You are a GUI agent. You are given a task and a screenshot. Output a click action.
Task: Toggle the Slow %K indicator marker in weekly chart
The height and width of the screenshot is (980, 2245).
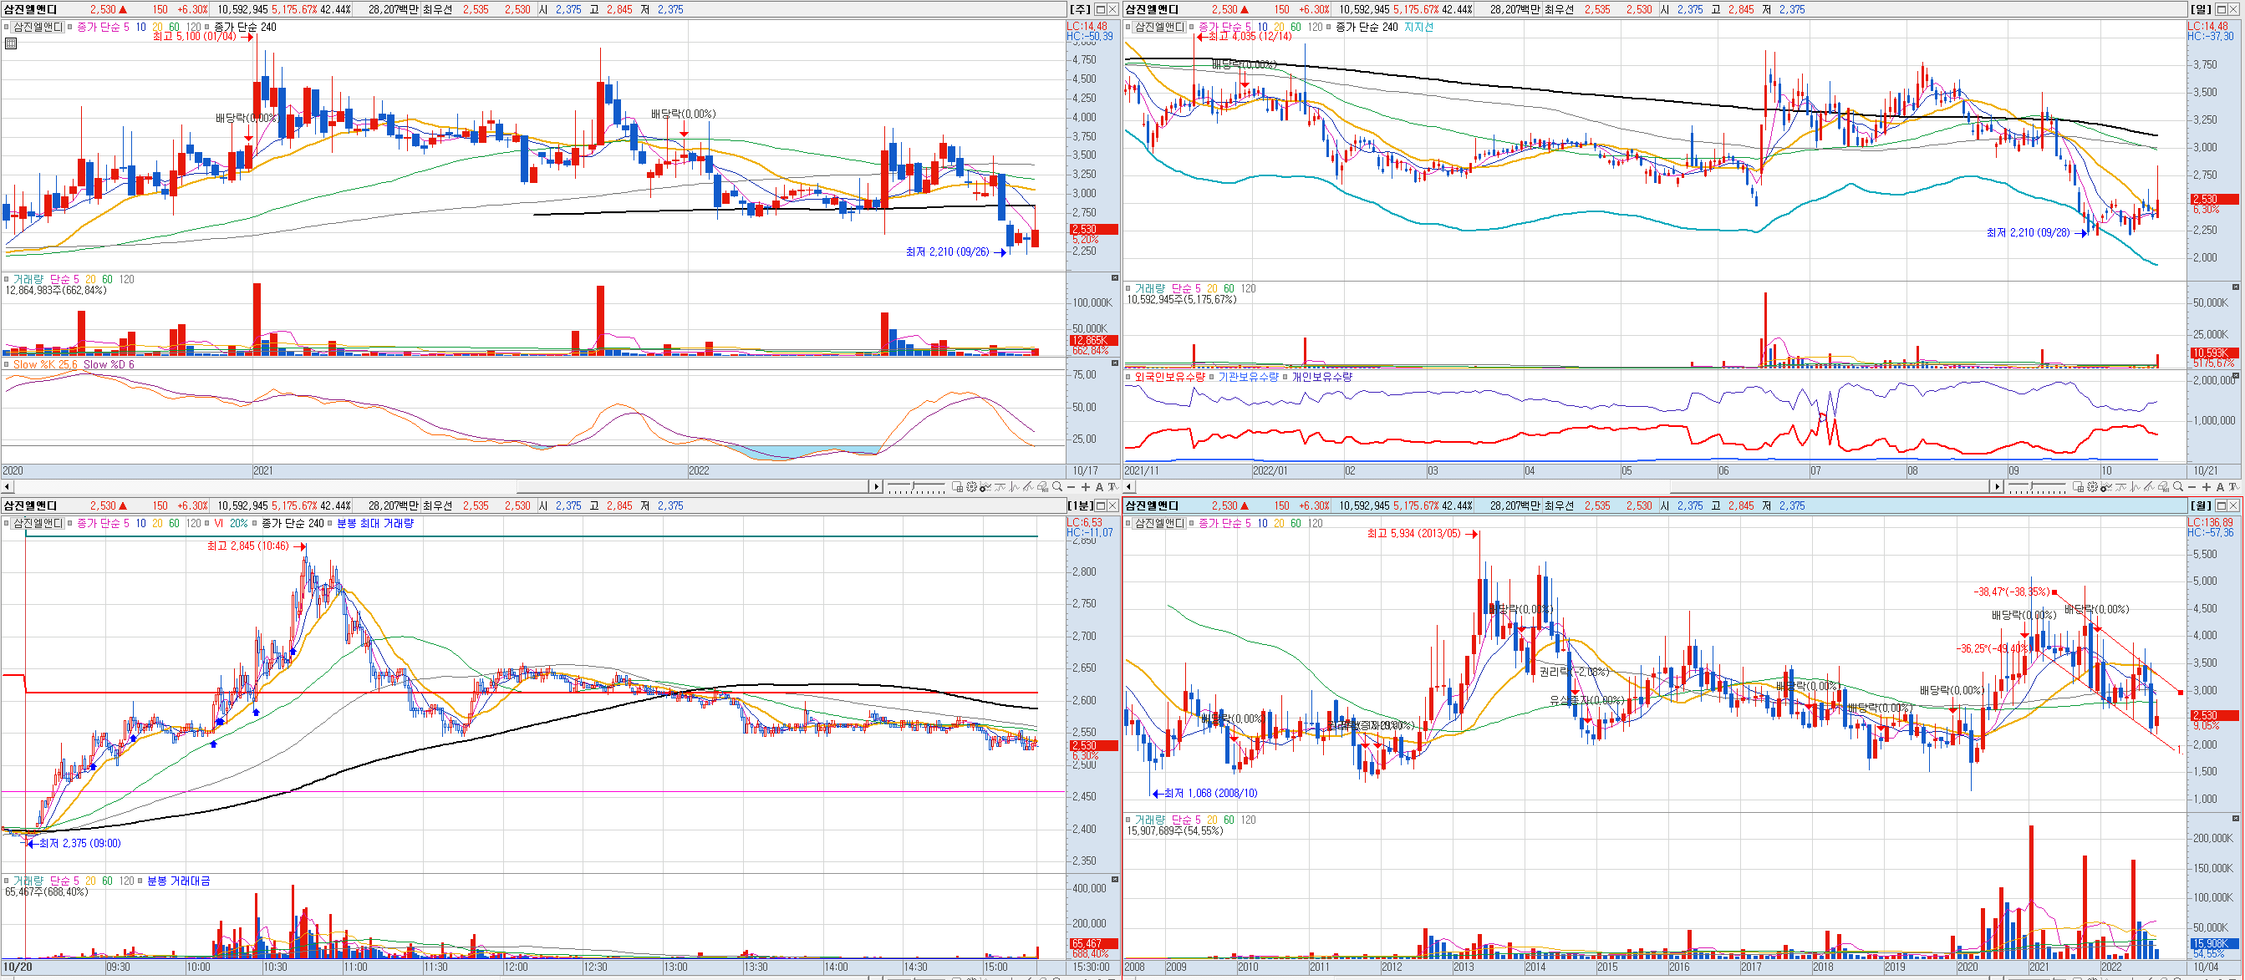point(6,365)
